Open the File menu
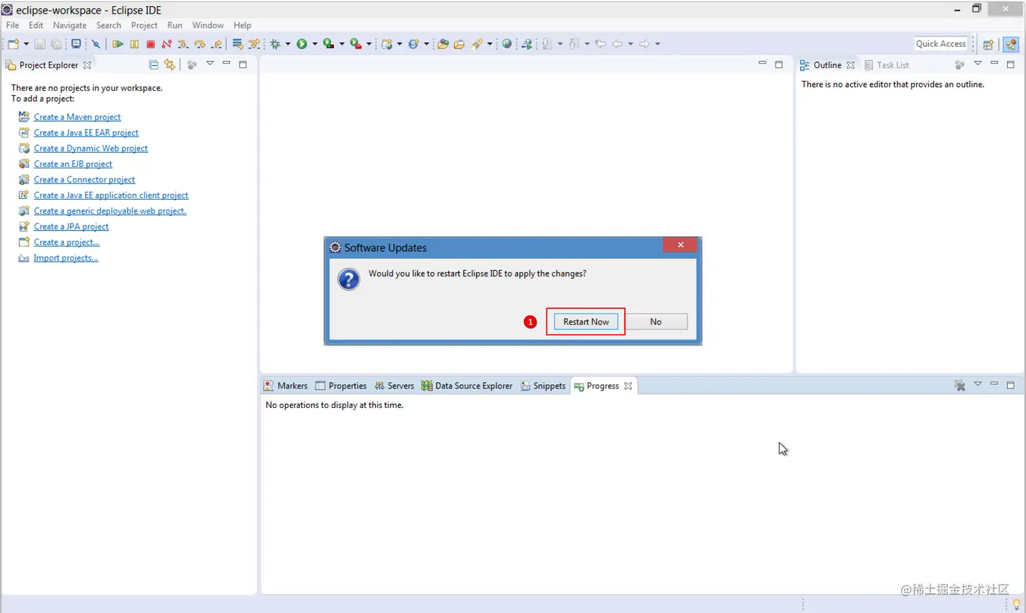The image size is (1026, 613). (x=13, y=25)
